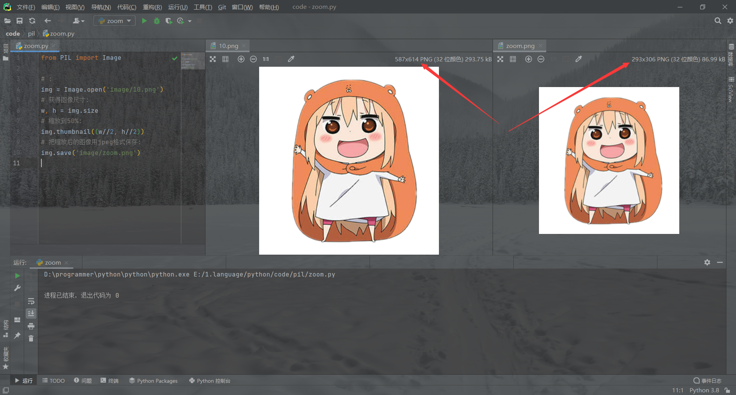
Task: Run zoom with the green play button
Action: 144,21
